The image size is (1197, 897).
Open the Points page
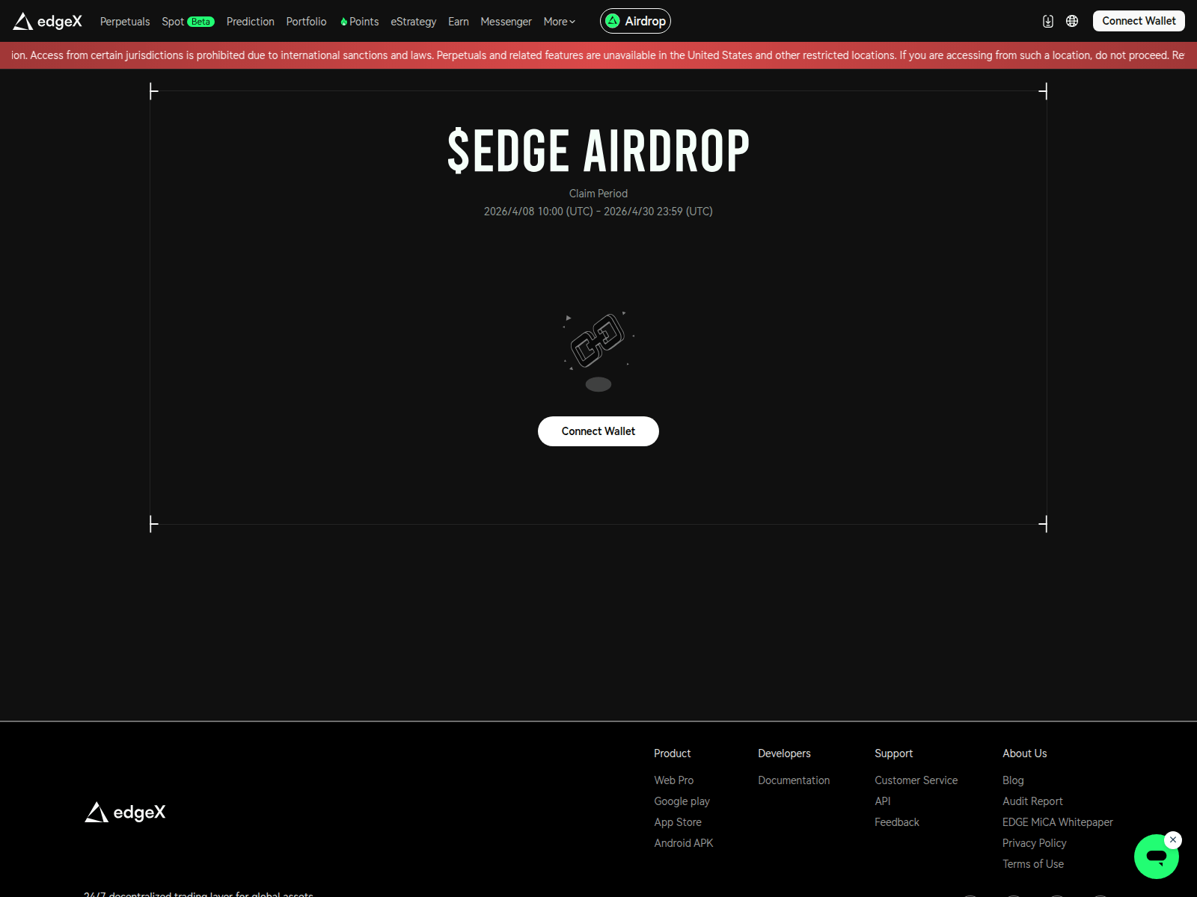(x=359, y=22)
